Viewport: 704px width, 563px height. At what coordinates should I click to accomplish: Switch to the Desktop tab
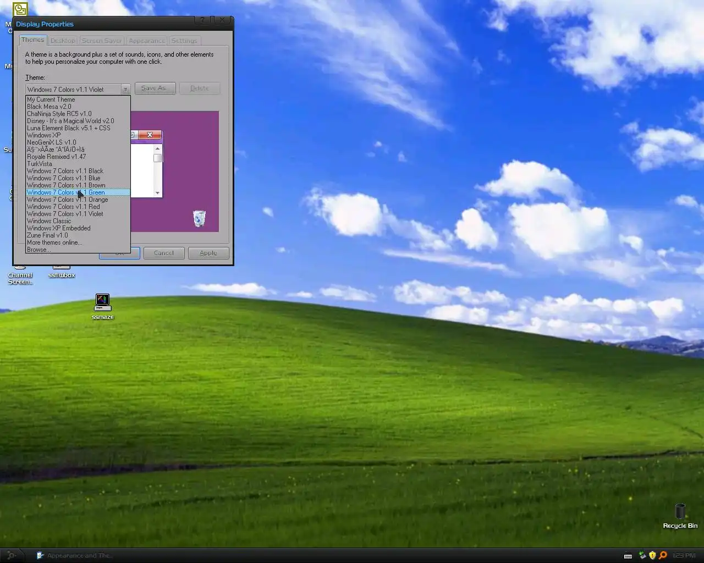[x=63, y=41]
